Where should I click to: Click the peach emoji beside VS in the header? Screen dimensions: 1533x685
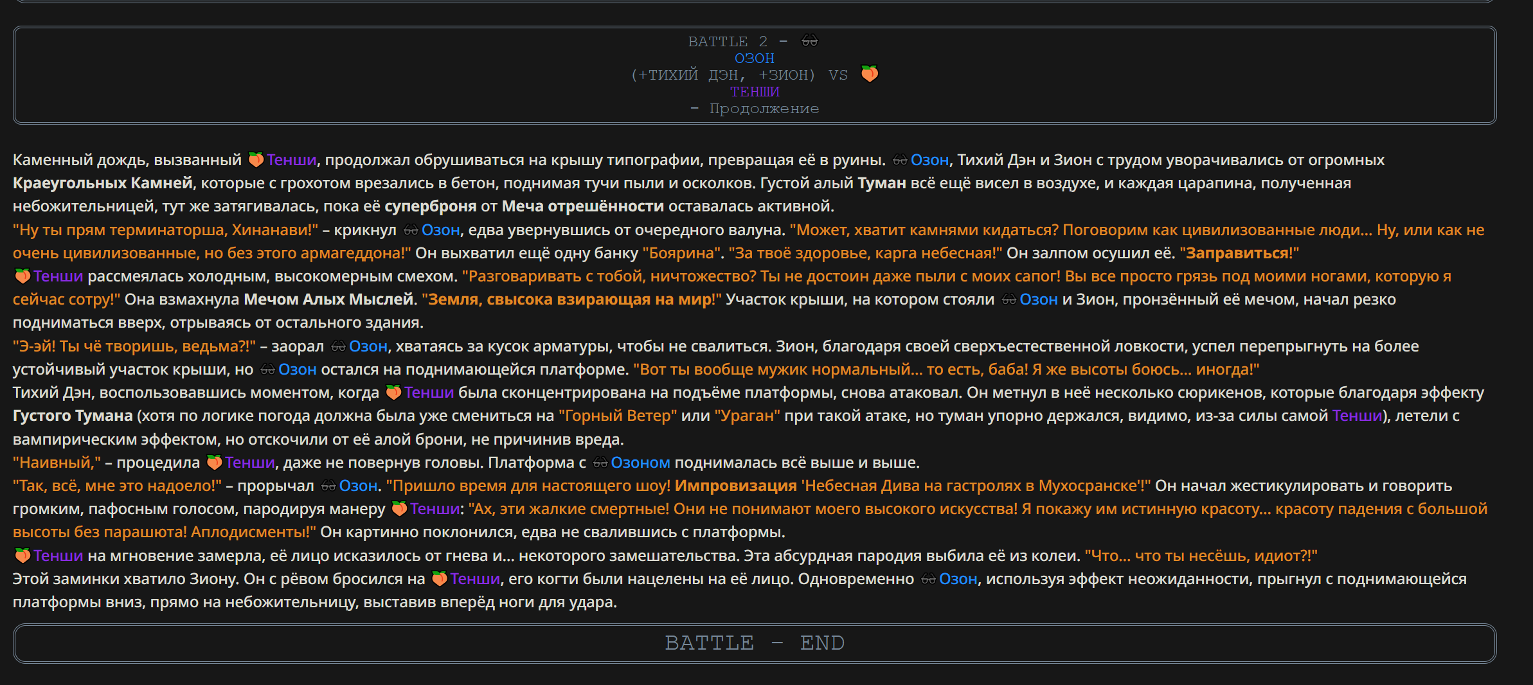pyautogui.click(x=870, y=75)
